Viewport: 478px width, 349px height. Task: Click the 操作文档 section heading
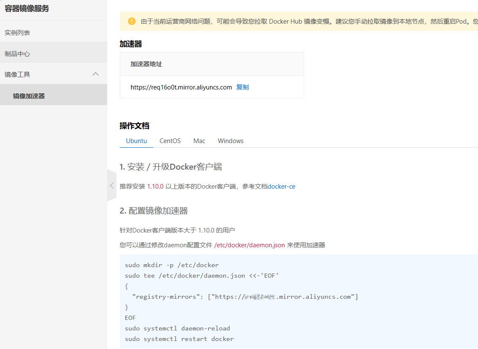[x=135, y=126]
